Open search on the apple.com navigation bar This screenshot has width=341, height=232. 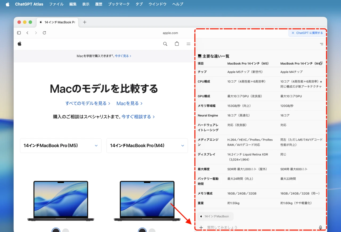tap(165, 44)
